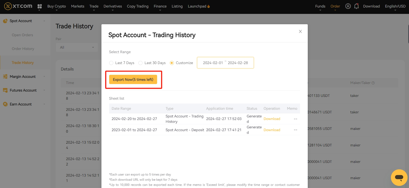This screenshot has width=409, height=188.
Task: Open the apps grid menu icon
Action: [40, 6]
